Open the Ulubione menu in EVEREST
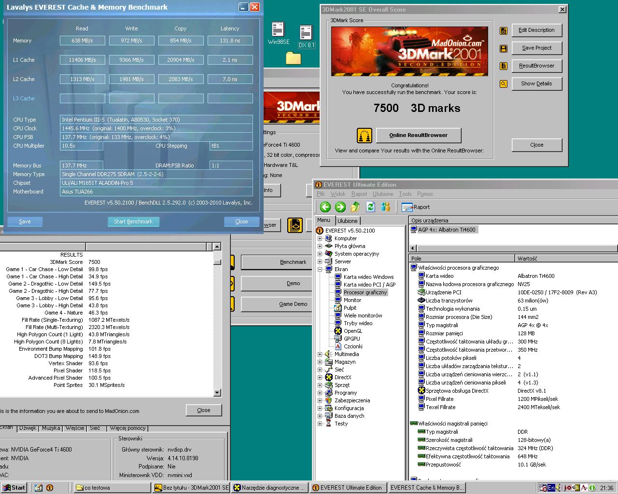 (x=382, y=194)
